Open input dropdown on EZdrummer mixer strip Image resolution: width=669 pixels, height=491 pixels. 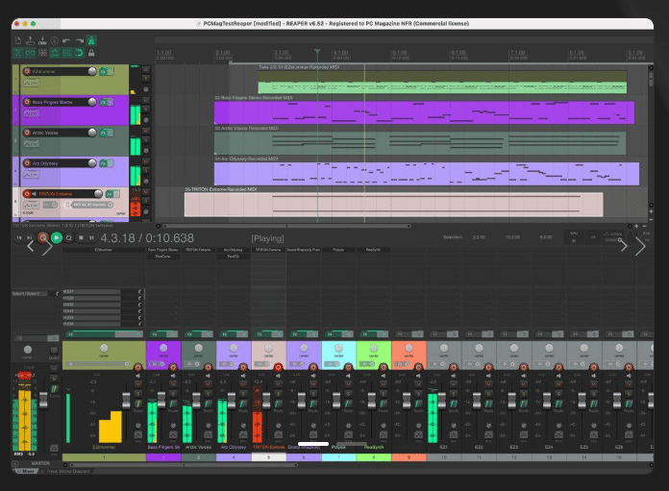(x=98, y=364)
